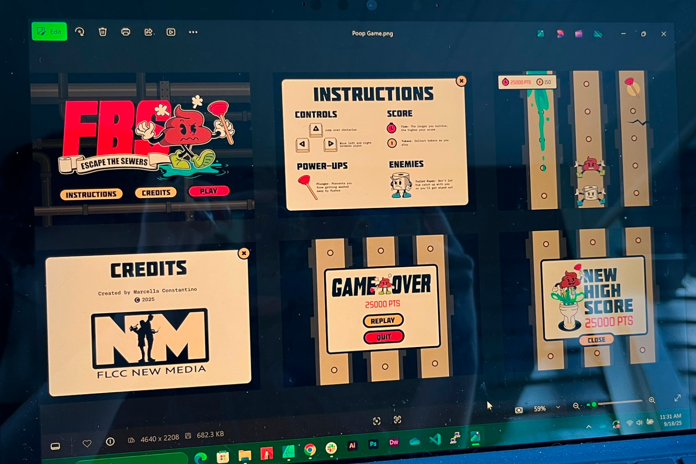Click the green Edit button

[x=49, y=32]
